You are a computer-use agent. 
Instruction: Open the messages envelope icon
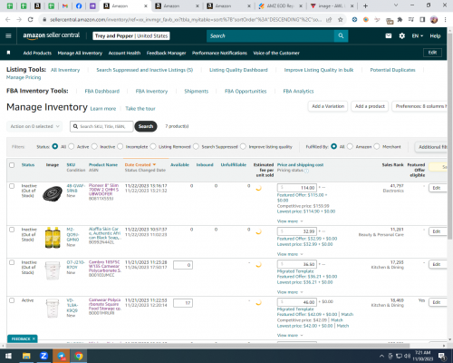click(389, 35)
